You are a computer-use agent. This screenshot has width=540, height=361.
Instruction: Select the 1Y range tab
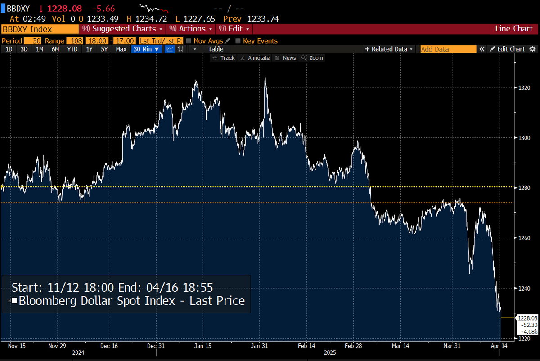point(89,49)
